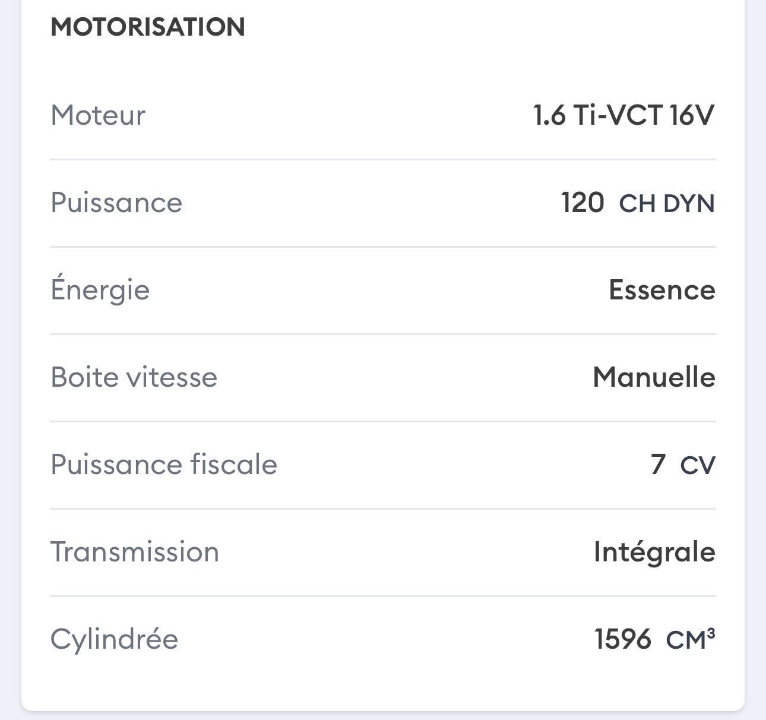Image resolution: width=766 pixels, height=720 pixels.
Task: Click the Boite vitesse row label
Action: pyautogui.click(x=134, y=377)
